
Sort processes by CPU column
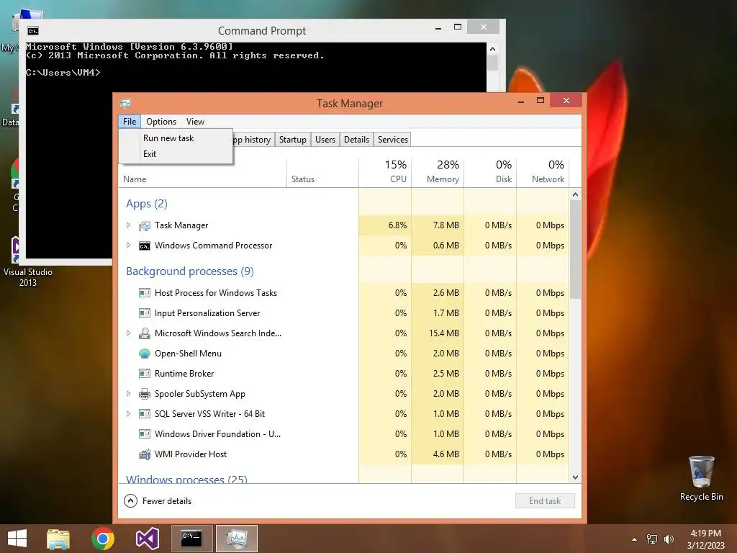point(385,173)
